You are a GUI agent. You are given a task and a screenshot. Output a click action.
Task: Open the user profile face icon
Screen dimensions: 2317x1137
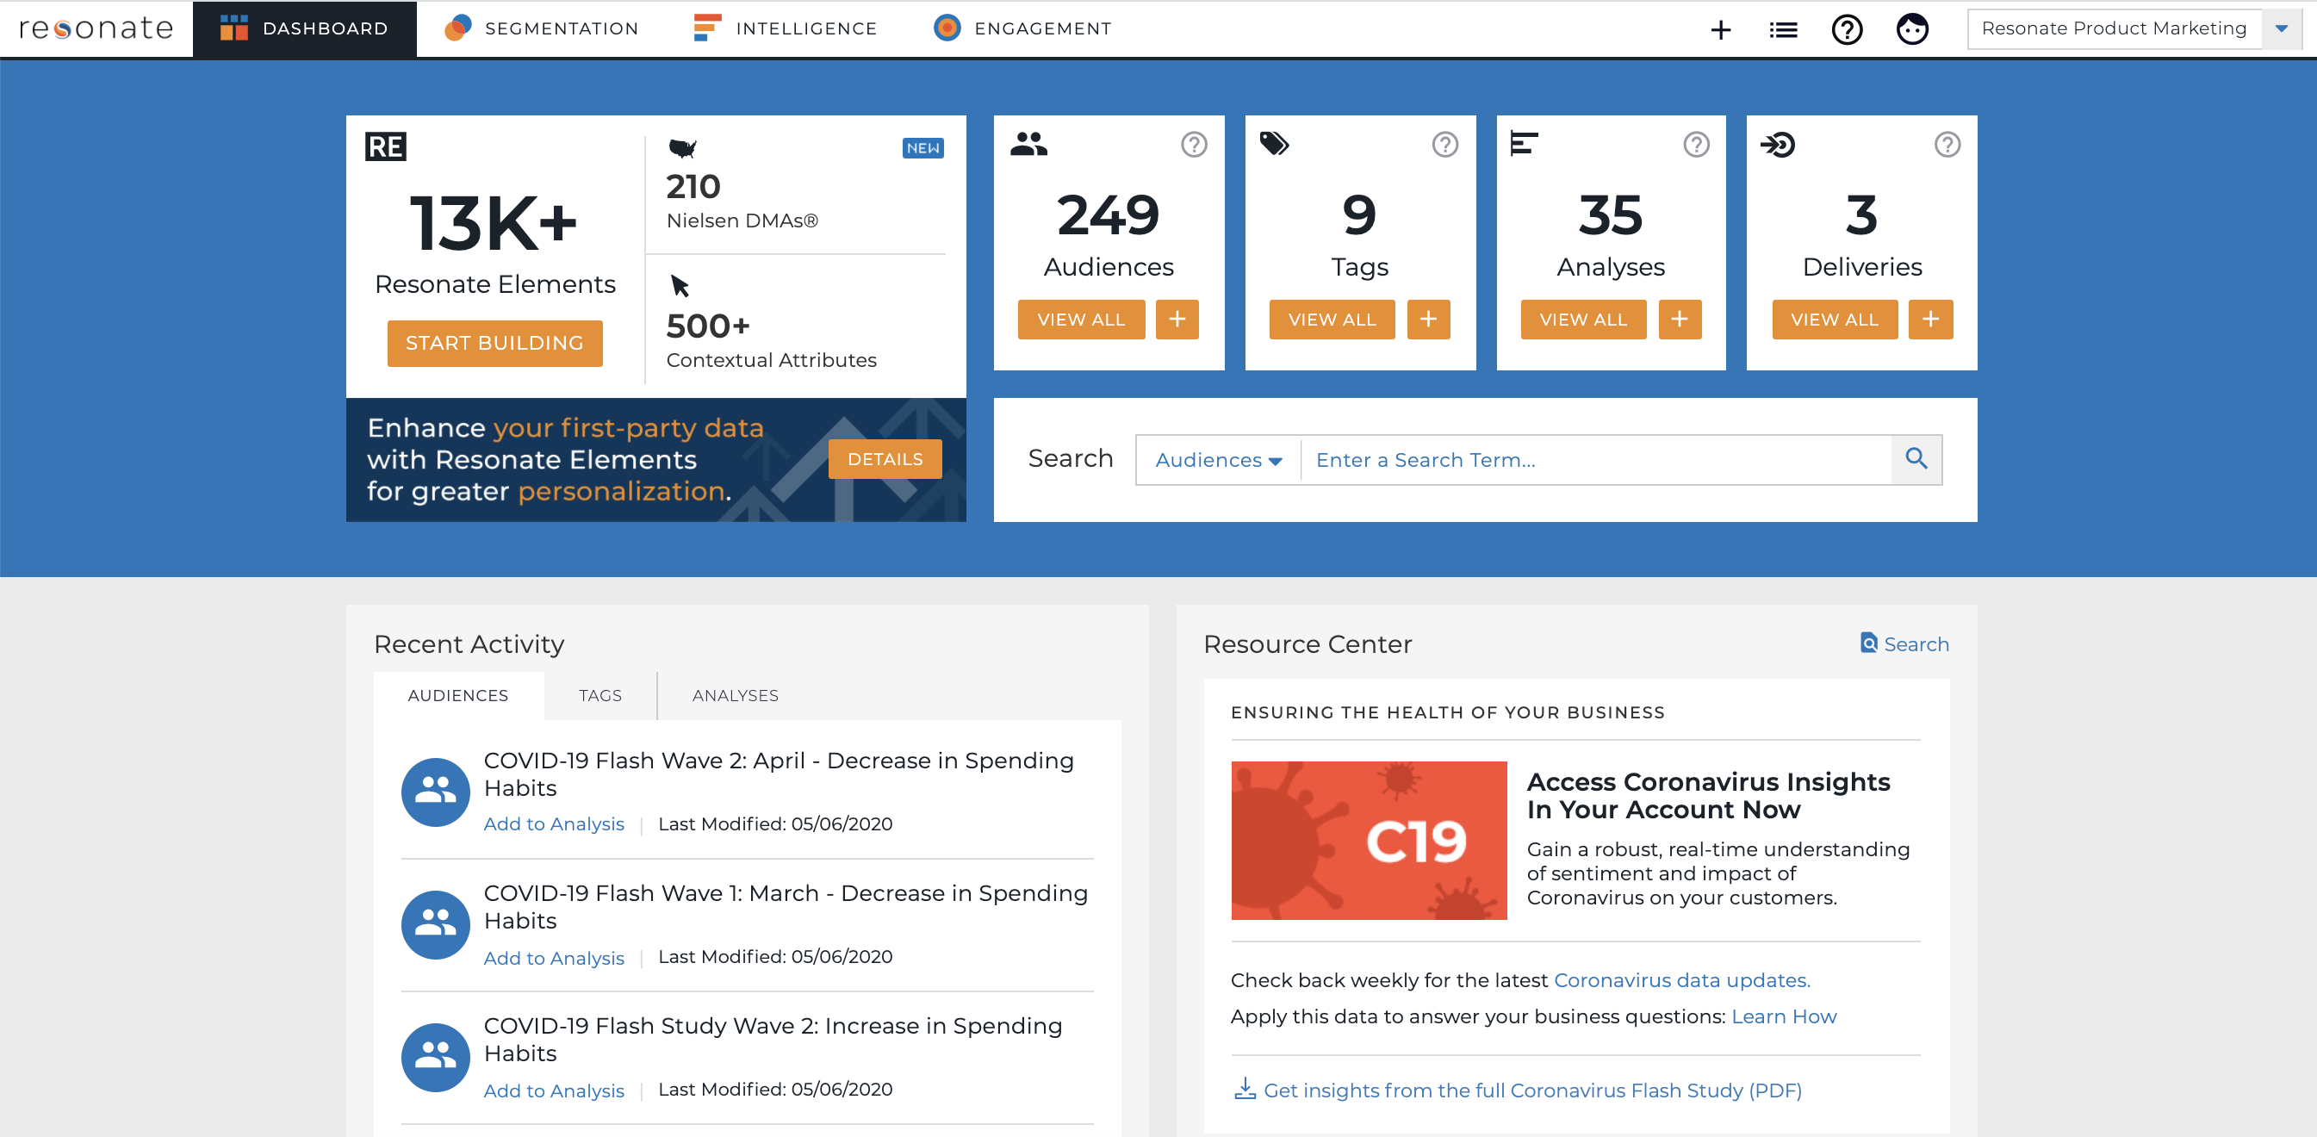[x=1911, y=29]
